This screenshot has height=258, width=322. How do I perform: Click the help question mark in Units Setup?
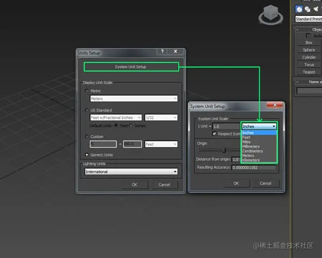pyautogui.click(x=162, y=51)
